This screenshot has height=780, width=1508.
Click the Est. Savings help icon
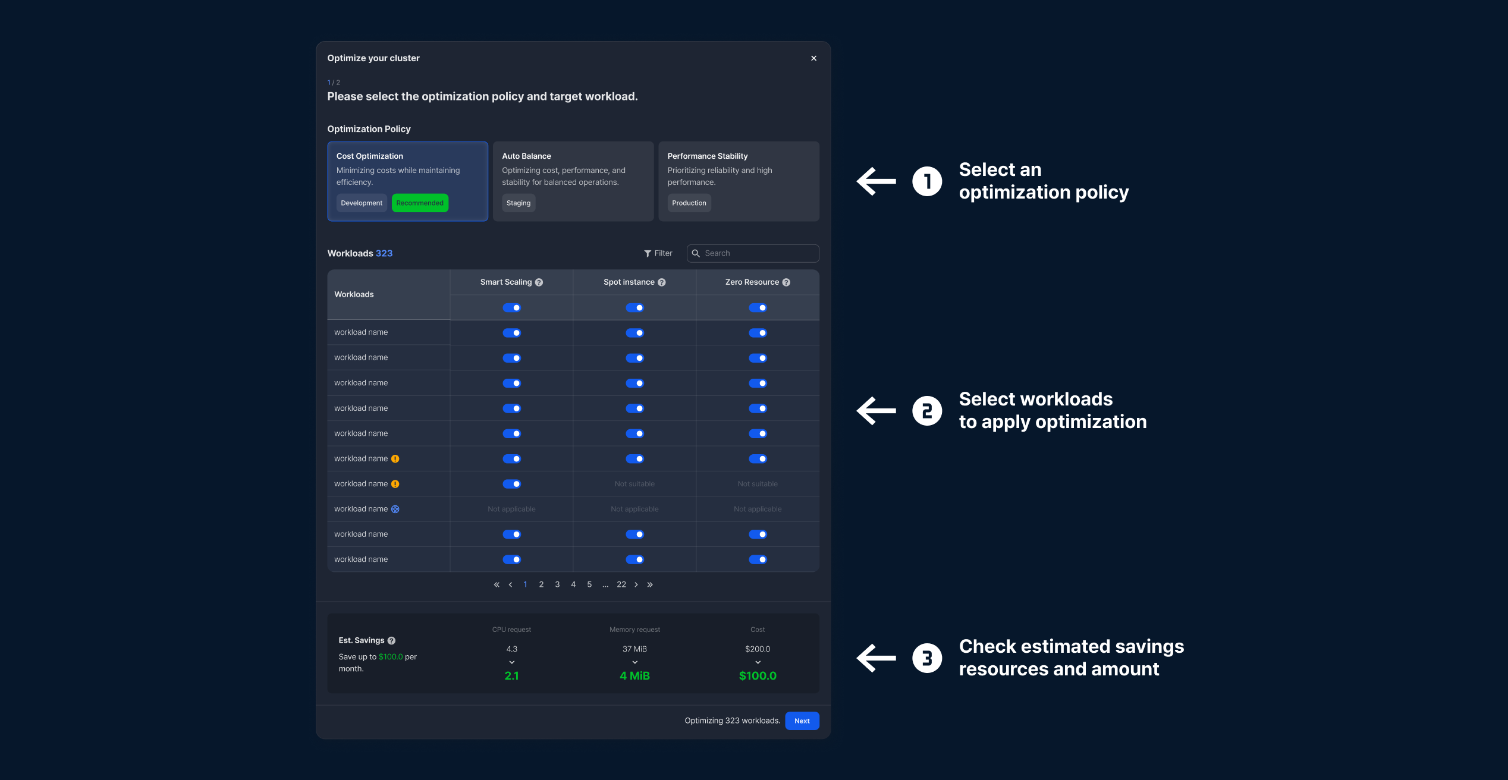[391, 640]
